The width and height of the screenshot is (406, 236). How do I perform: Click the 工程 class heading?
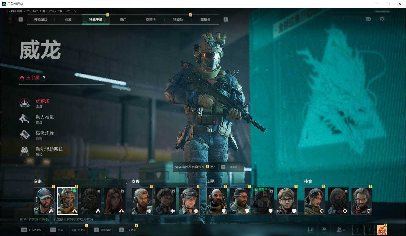point(210,181)
